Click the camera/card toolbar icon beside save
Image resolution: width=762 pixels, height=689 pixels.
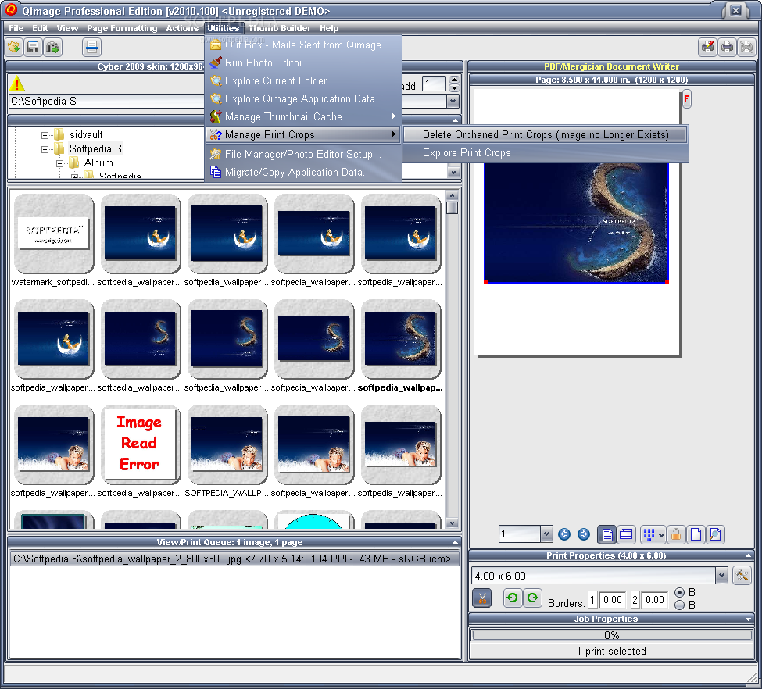coord(52,47)
